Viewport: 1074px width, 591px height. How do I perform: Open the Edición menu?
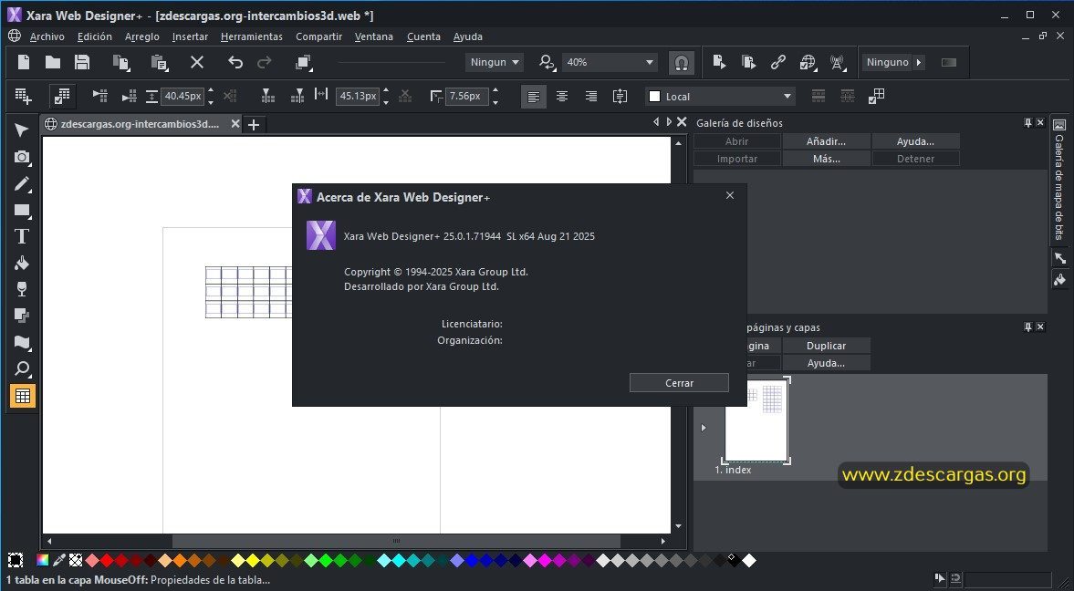(95, 37)
